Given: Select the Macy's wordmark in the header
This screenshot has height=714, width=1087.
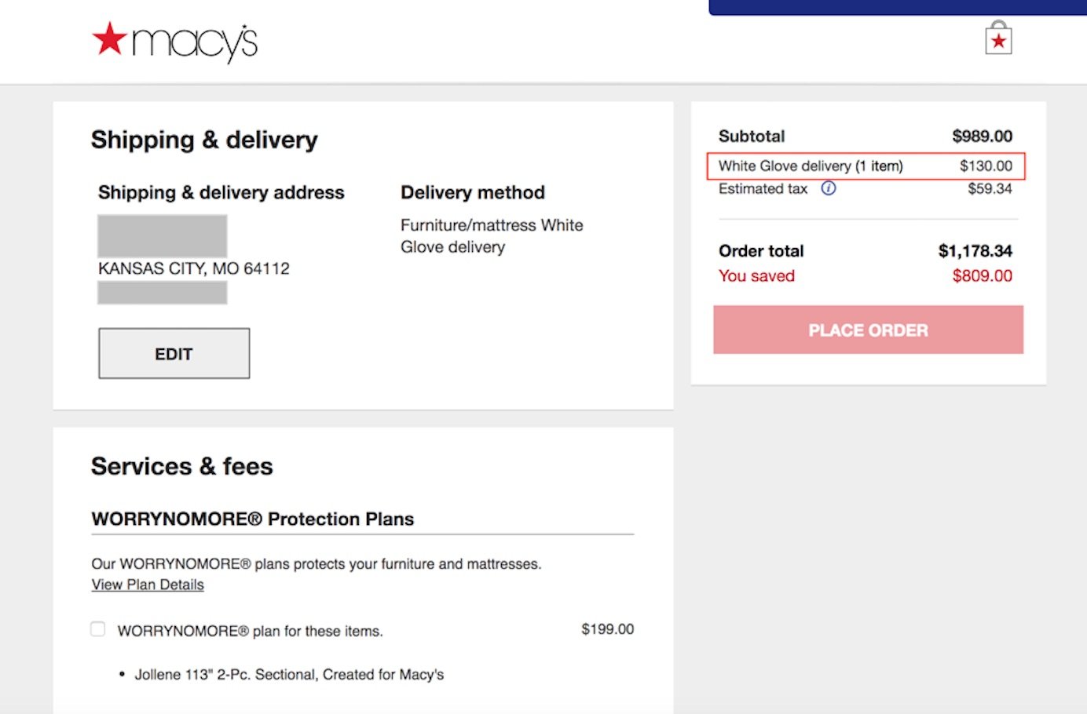Looking at the screenshot, I should click(193, 42).
